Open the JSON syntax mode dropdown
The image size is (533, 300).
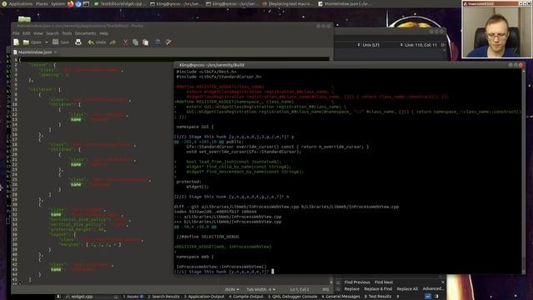pyautogui.click(x=232, y=289)
